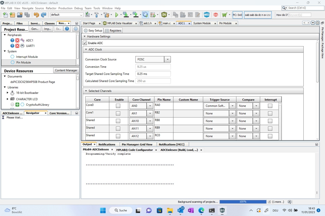Enable the Shared AN12 channel checkbox
325x216 pixels.
coord(118,136)
